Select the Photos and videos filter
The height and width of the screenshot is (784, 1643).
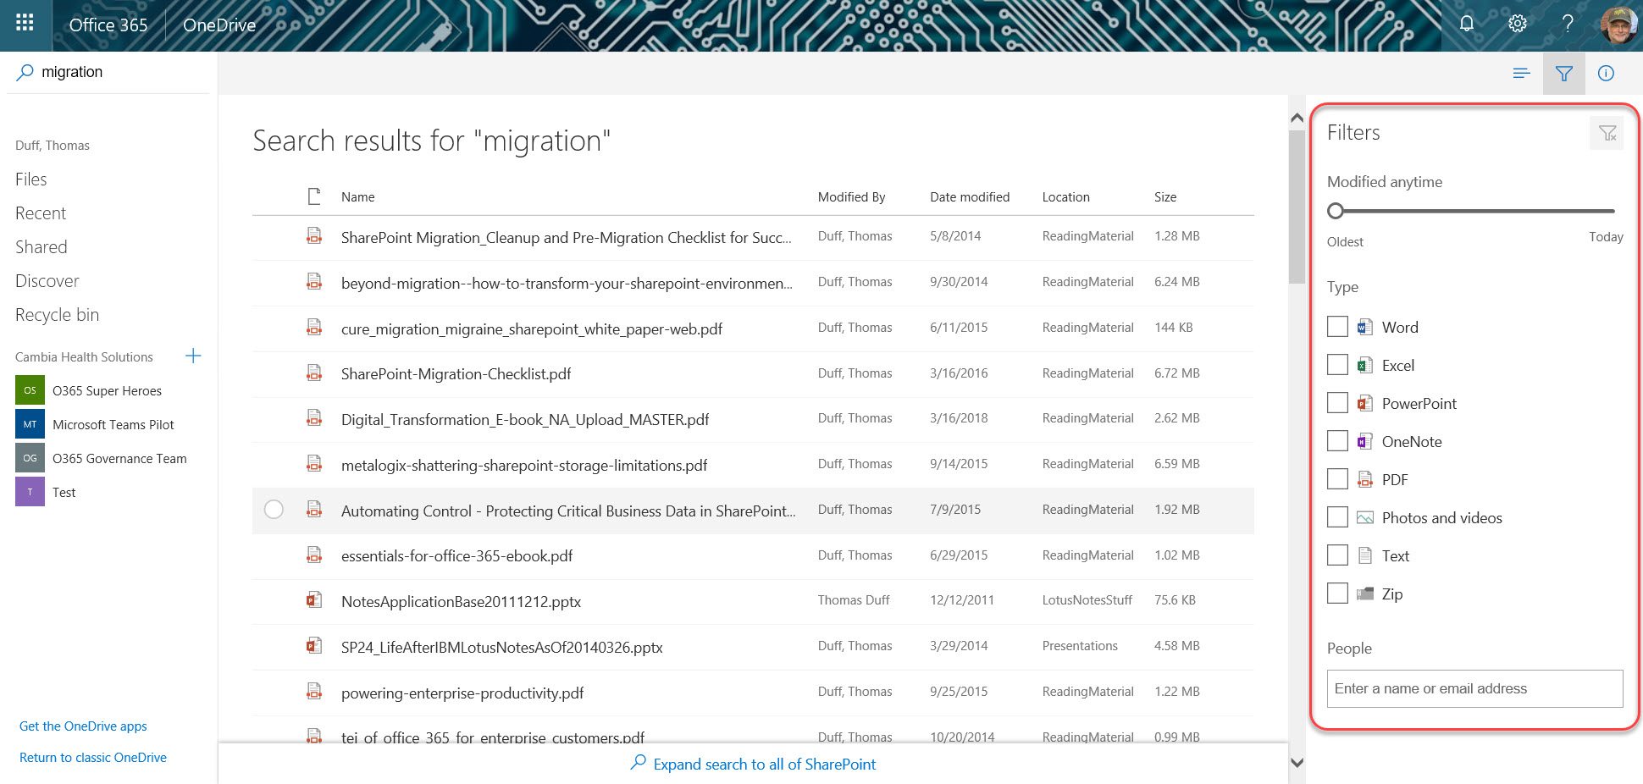click(1337, 516)
